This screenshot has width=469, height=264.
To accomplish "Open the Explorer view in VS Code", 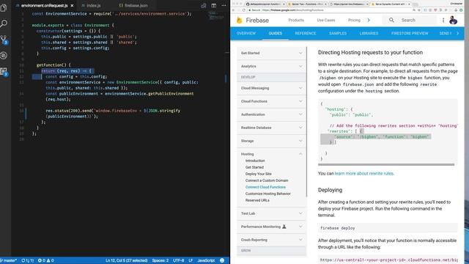I will point(4,8).
